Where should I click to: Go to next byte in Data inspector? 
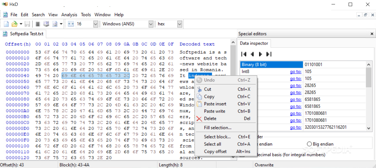coord(260,54)
